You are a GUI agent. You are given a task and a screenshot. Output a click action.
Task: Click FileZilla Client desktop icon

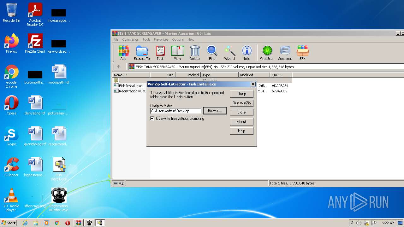click(x=35, y=44)
